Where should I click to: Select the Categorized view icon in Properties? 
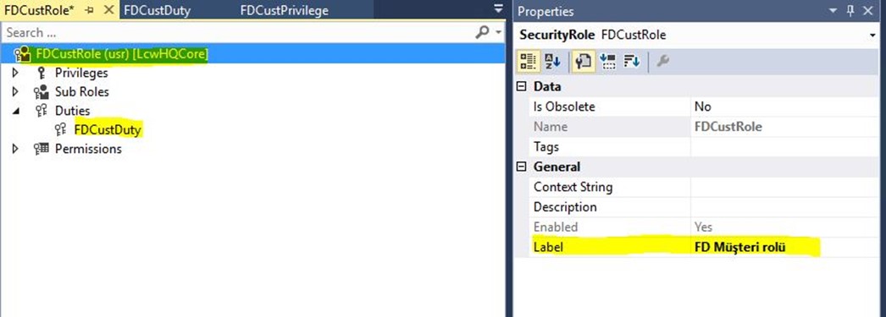pos(527,62)
